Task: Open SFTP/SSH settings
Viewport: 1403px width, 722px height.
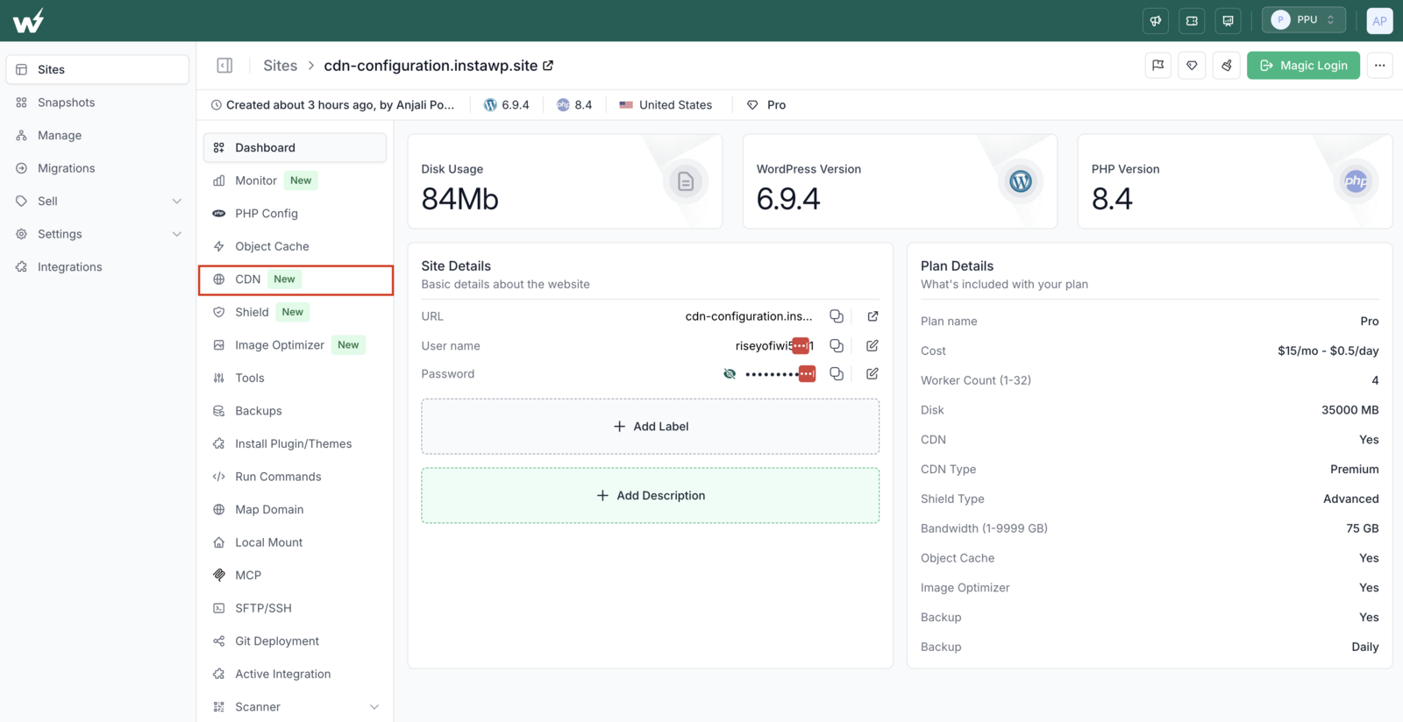Action: click(295, 608)
